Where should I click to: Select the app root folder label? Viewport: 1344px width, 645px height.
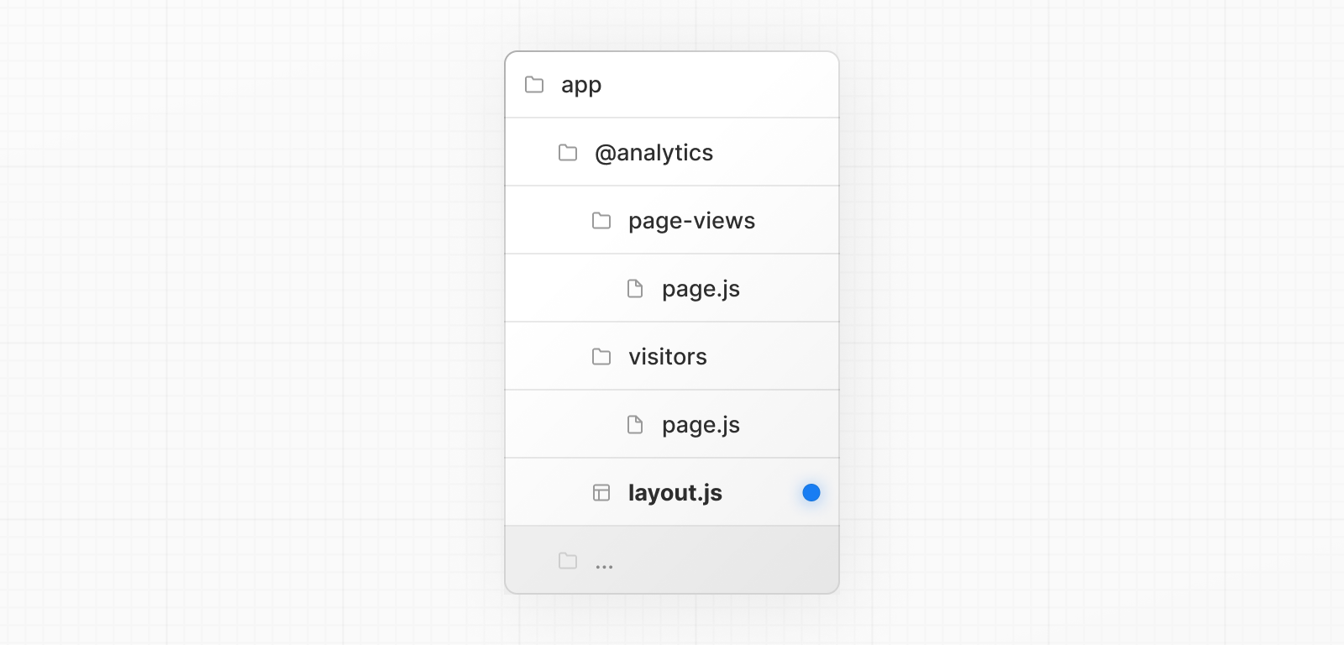581,86
